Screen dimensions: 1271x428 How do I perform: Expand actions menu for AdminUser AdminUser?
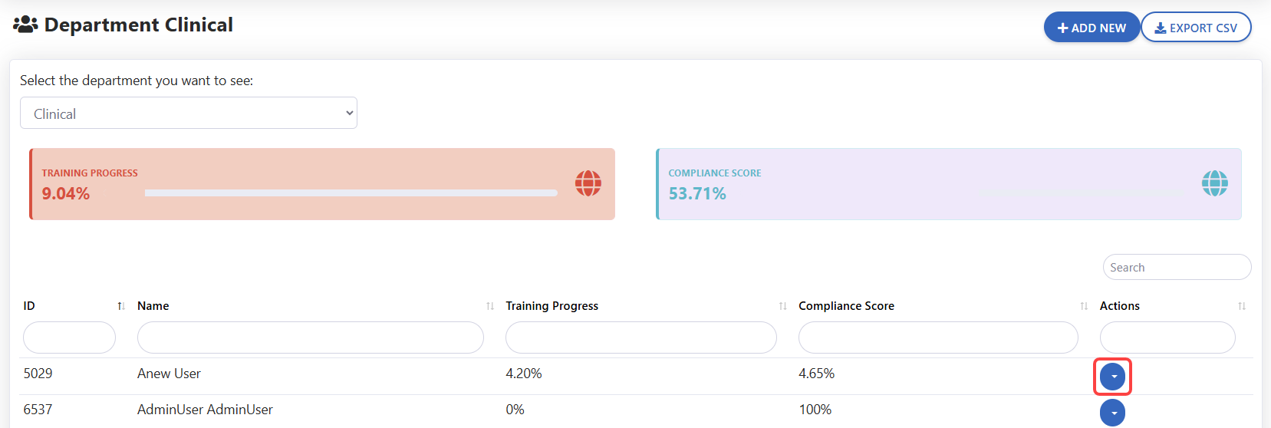1112,413
